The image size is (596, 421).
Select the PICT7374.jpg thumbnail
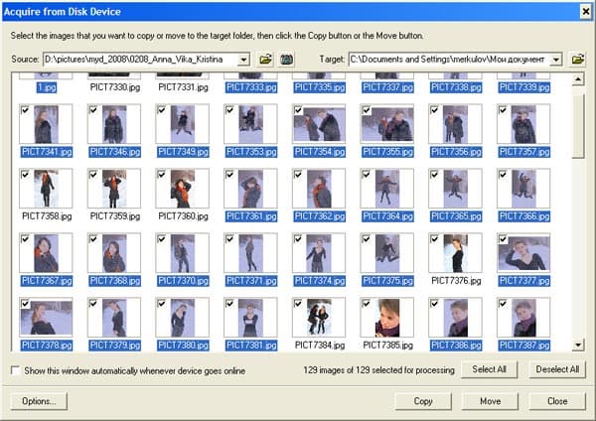click(319, 253)
